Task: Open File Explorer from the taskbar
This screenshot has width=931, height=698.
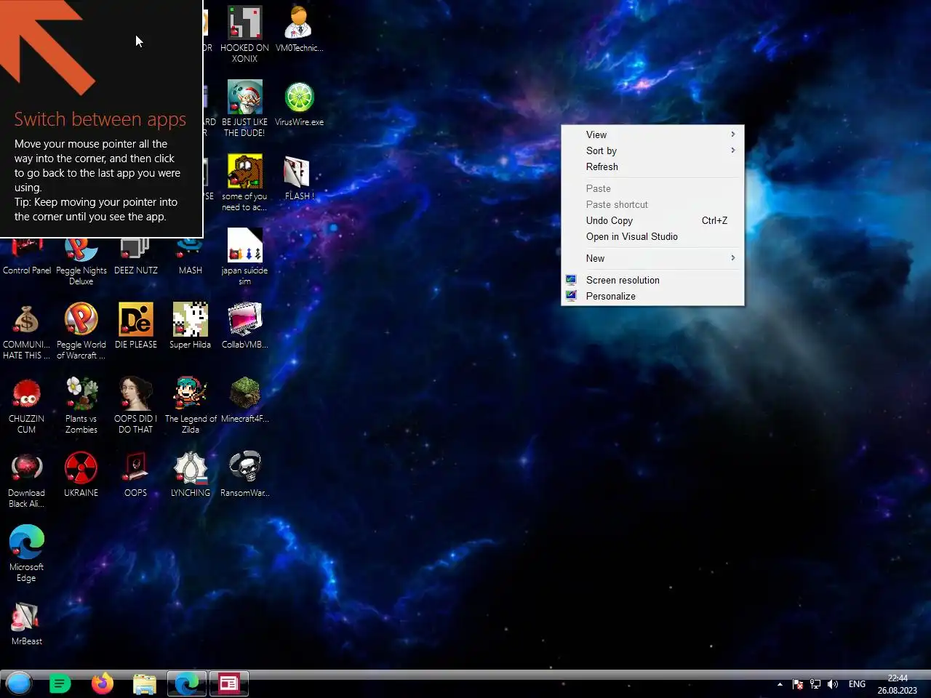Action: (x=145, y=683)
